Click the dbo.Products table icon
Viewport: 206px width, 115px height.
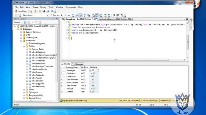click(x=30, y=75)
